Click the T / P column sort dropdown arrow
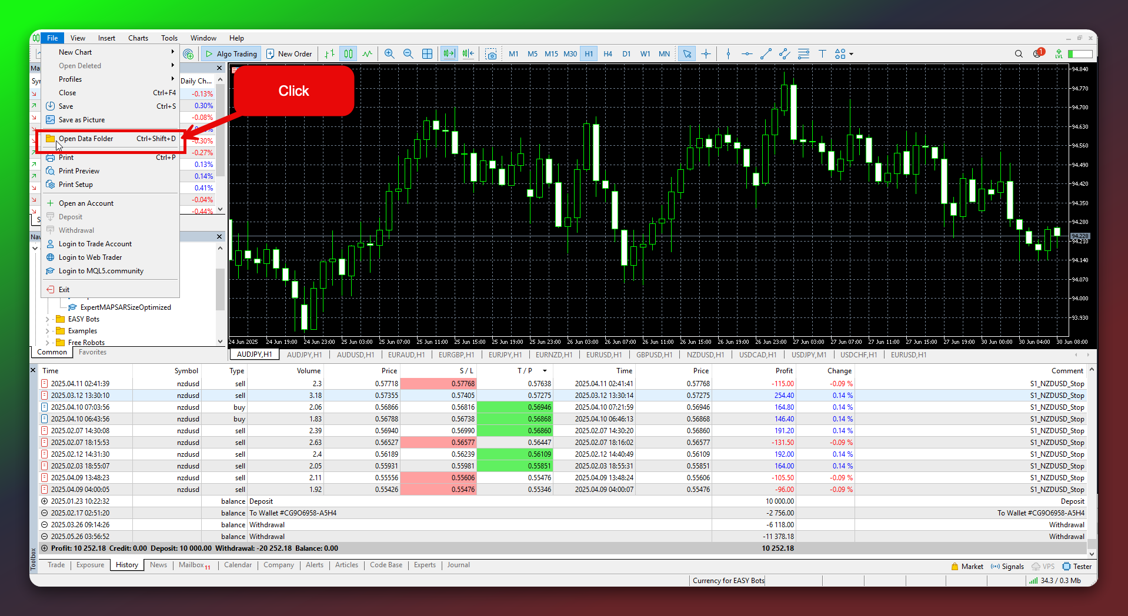 [x=545, y=371]
